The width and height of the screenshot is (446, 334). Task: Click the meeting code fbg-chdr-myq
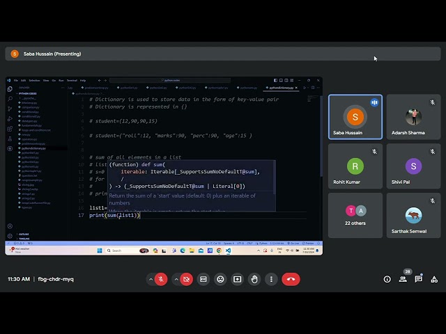(56, 279)
